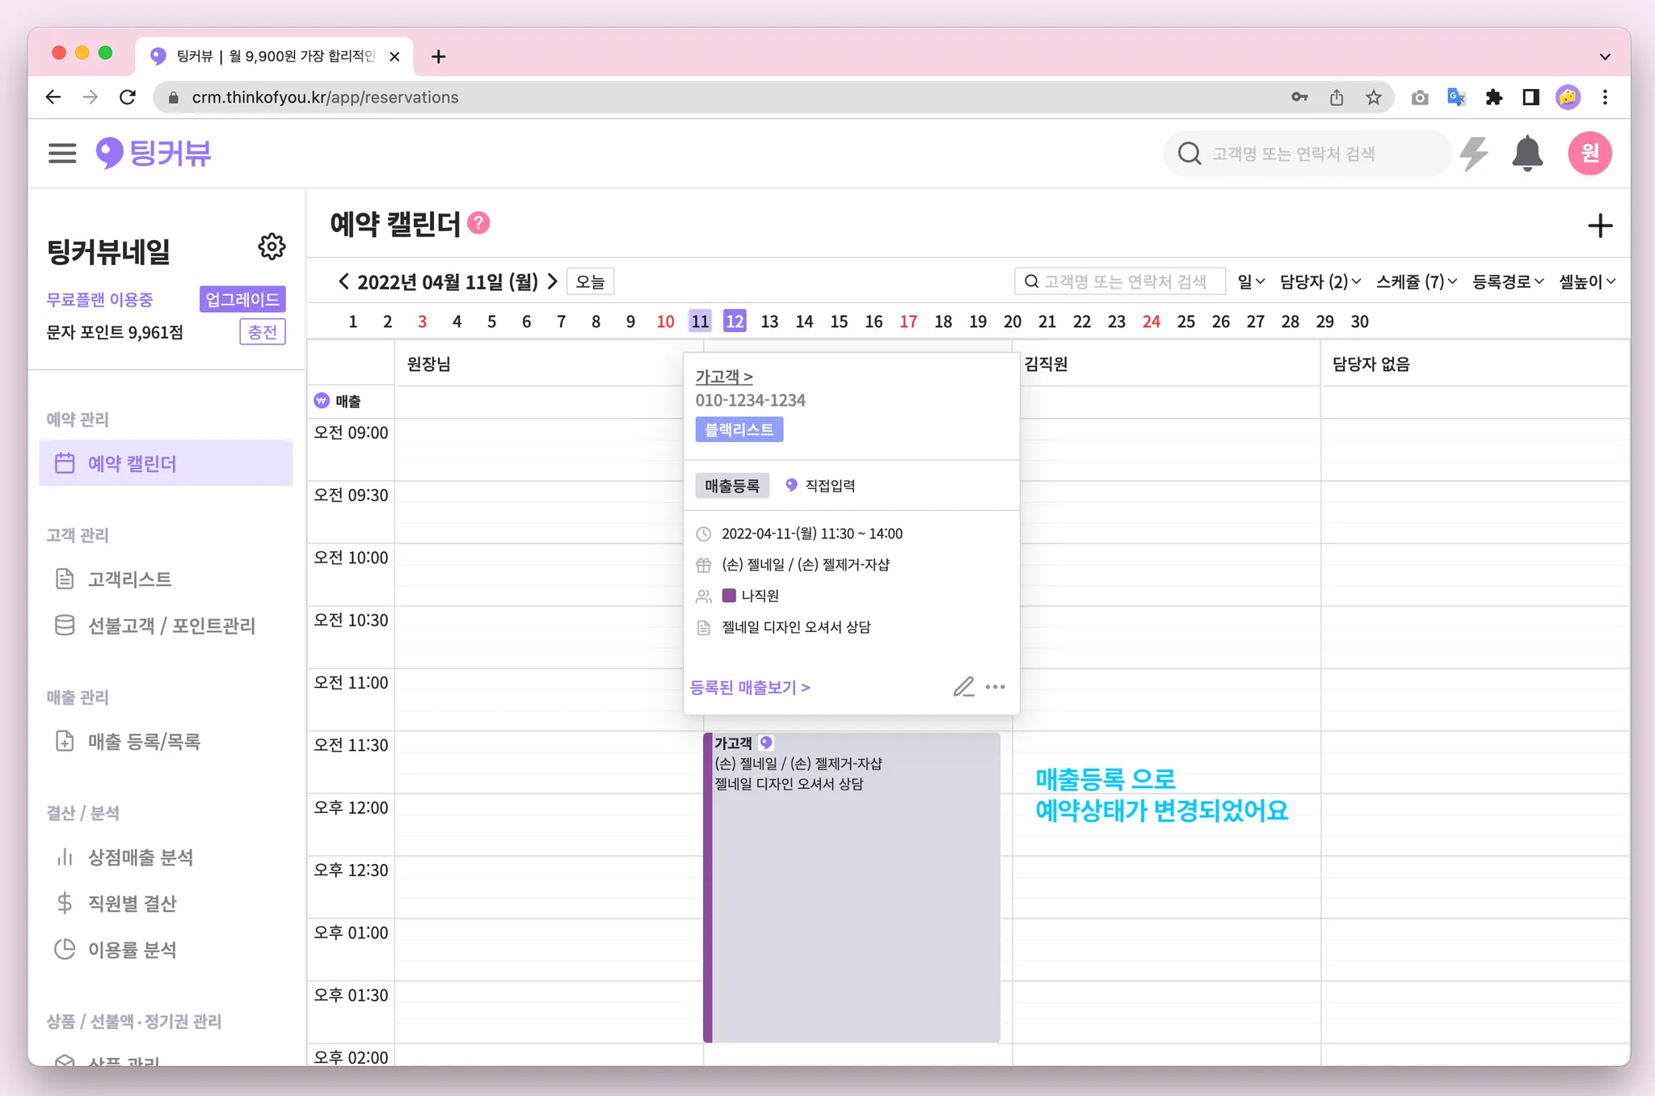Open the 등록된 매출보기 link

tap(749, 687)
